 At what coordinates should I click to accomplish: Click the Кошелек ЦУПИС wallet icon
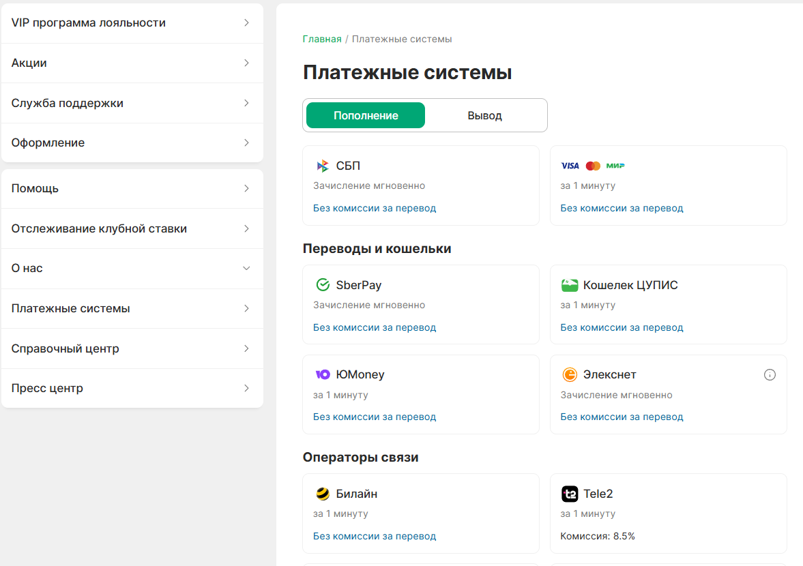pyautogui.click(x=570, y=285)
